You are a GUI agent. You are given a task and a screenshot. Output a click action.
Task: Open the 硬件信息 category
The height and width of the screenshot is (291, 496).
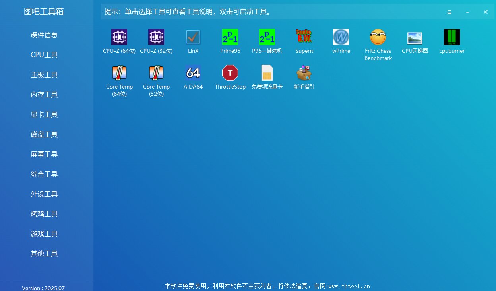pyautogui.click(x=44, y=35)
